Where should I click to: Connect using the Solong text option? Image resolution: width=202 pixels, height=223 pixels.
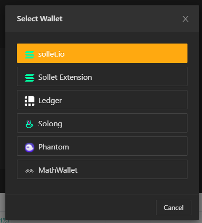[50, 124]
